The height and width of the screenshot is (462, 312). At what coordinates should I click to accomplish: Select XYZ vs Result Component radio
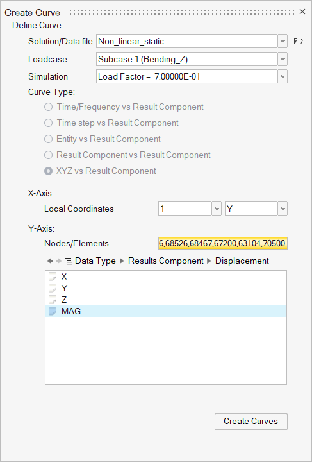point(48,171)
